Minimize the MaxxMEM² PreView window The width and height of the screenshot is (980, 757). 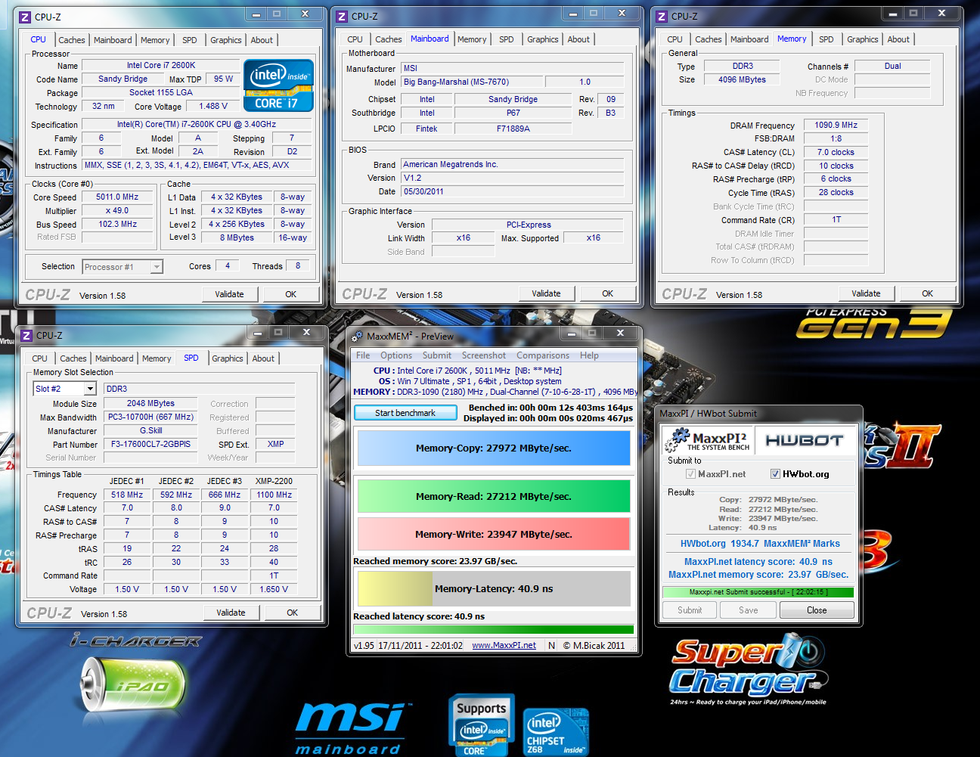pos(572,333)
